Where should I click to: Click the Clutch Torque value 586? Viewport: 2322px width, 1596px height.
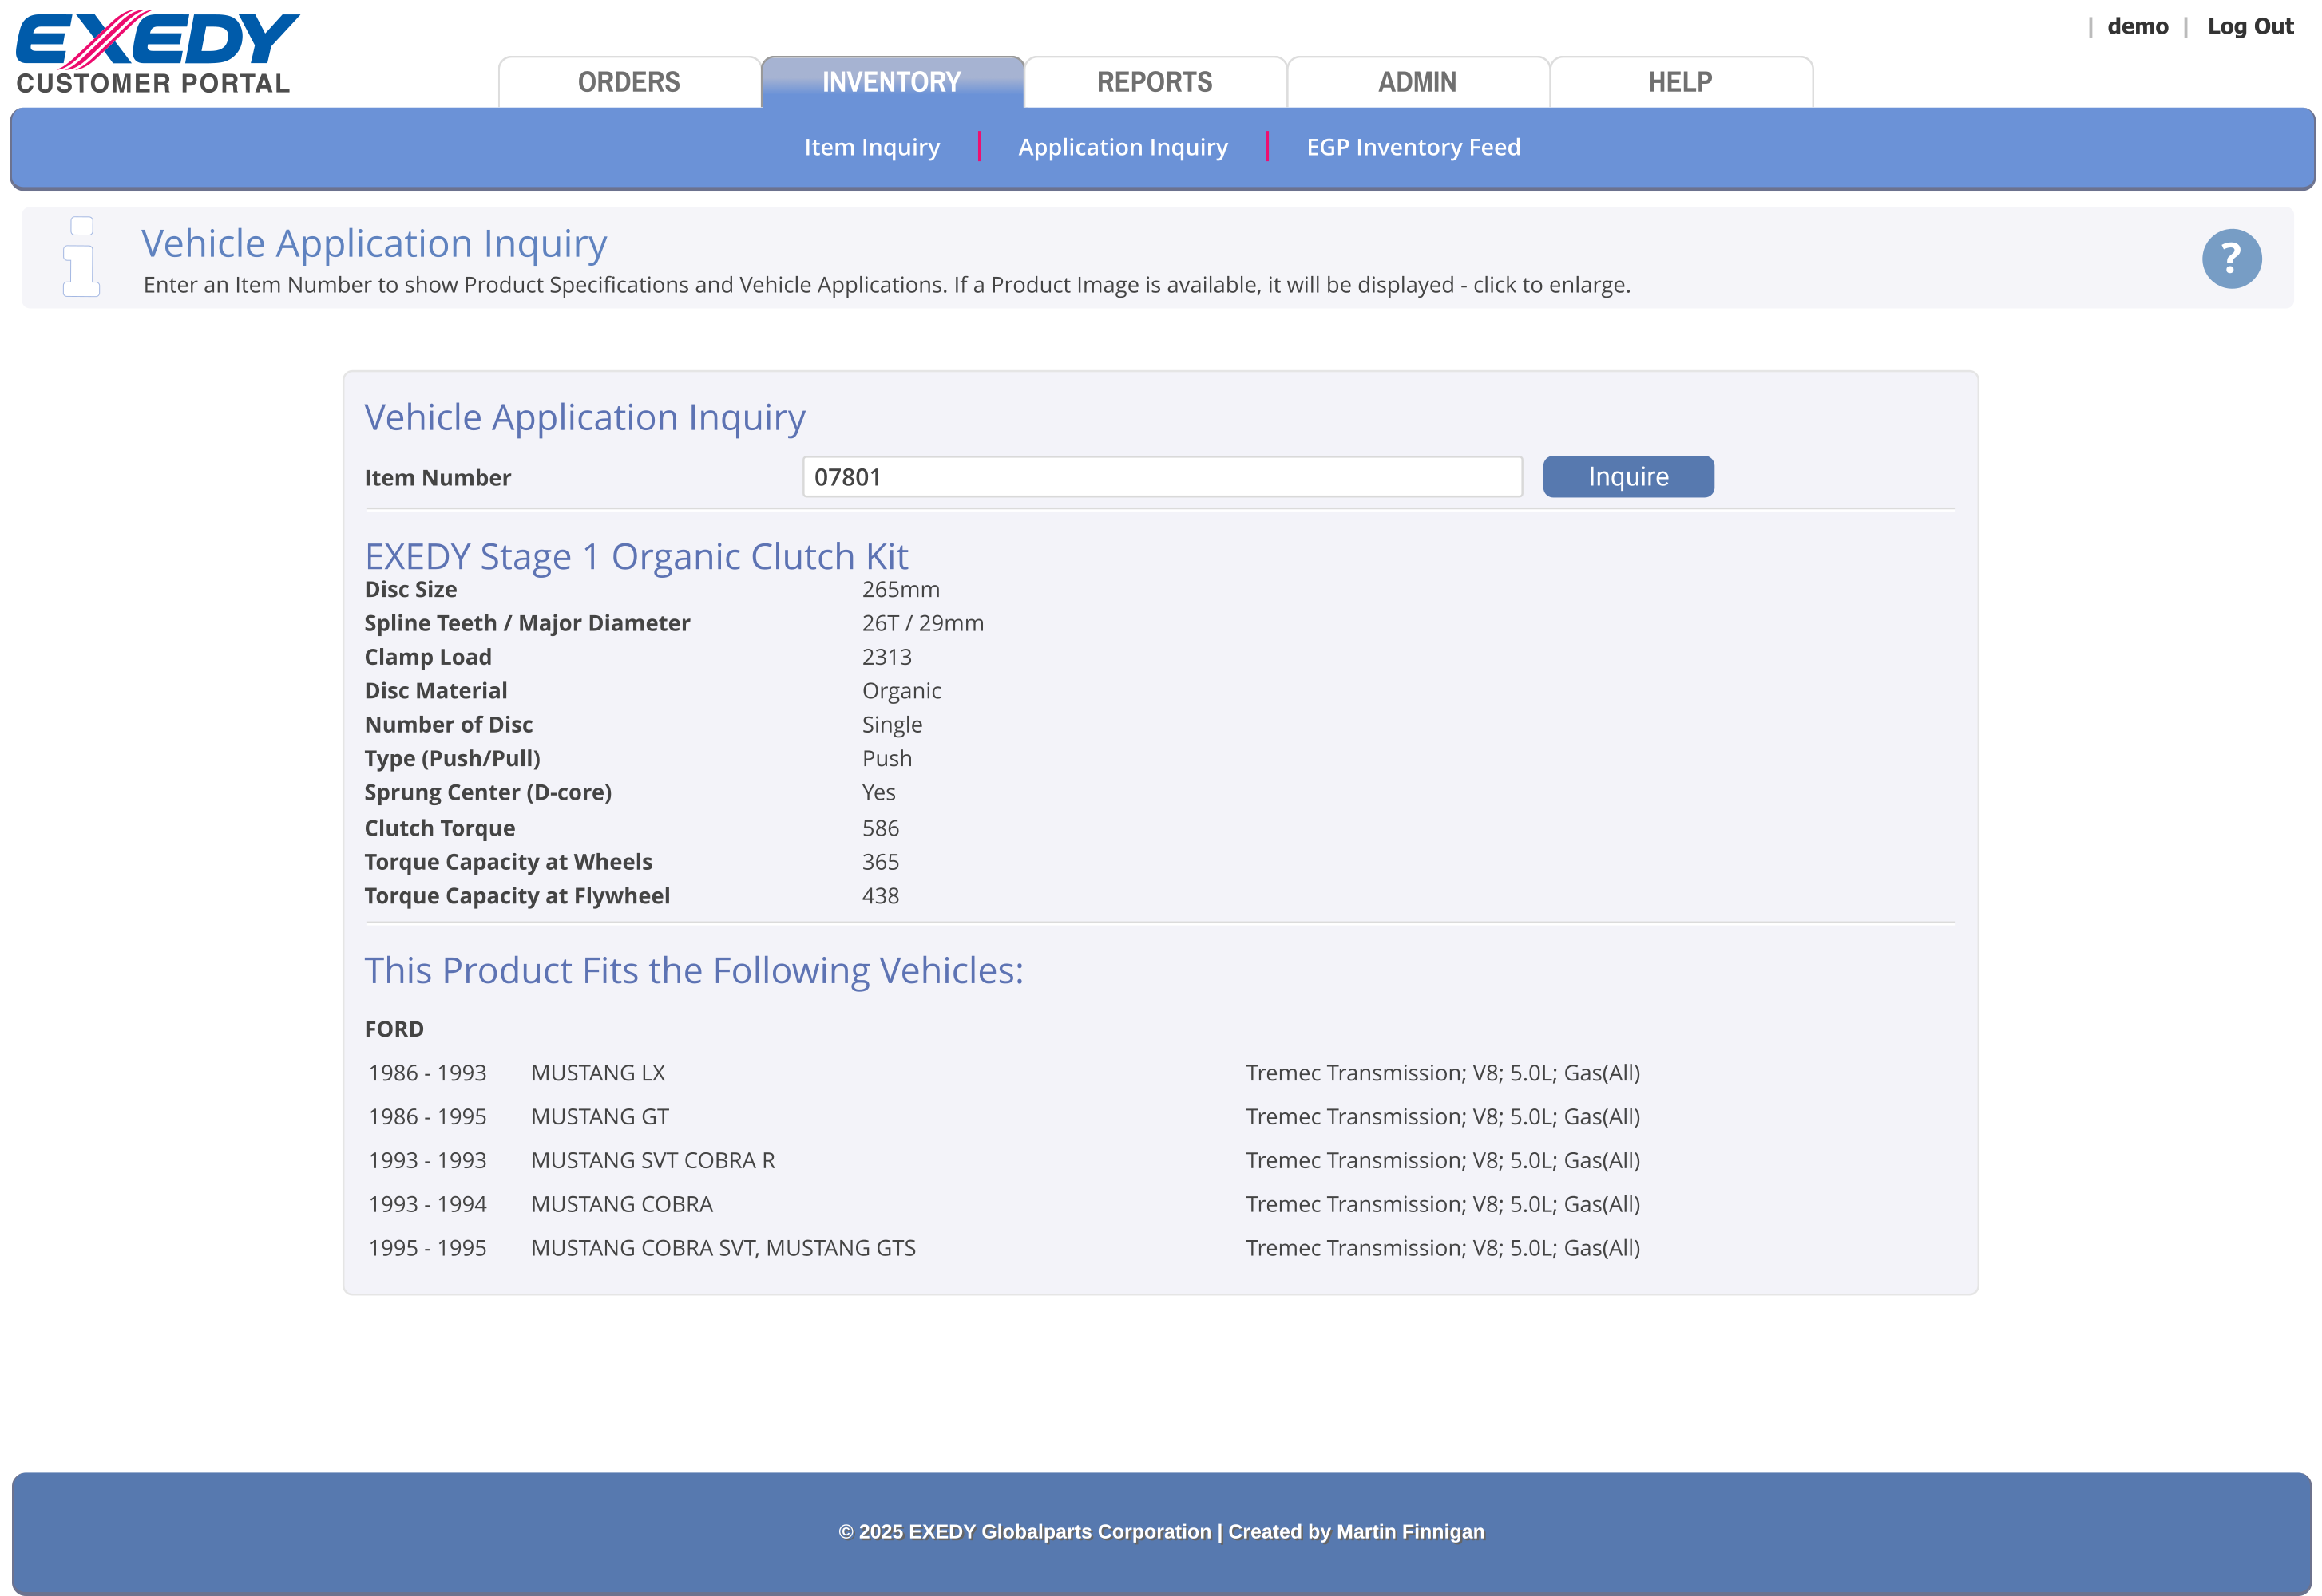pyautogui.click(x=881, y=829)
